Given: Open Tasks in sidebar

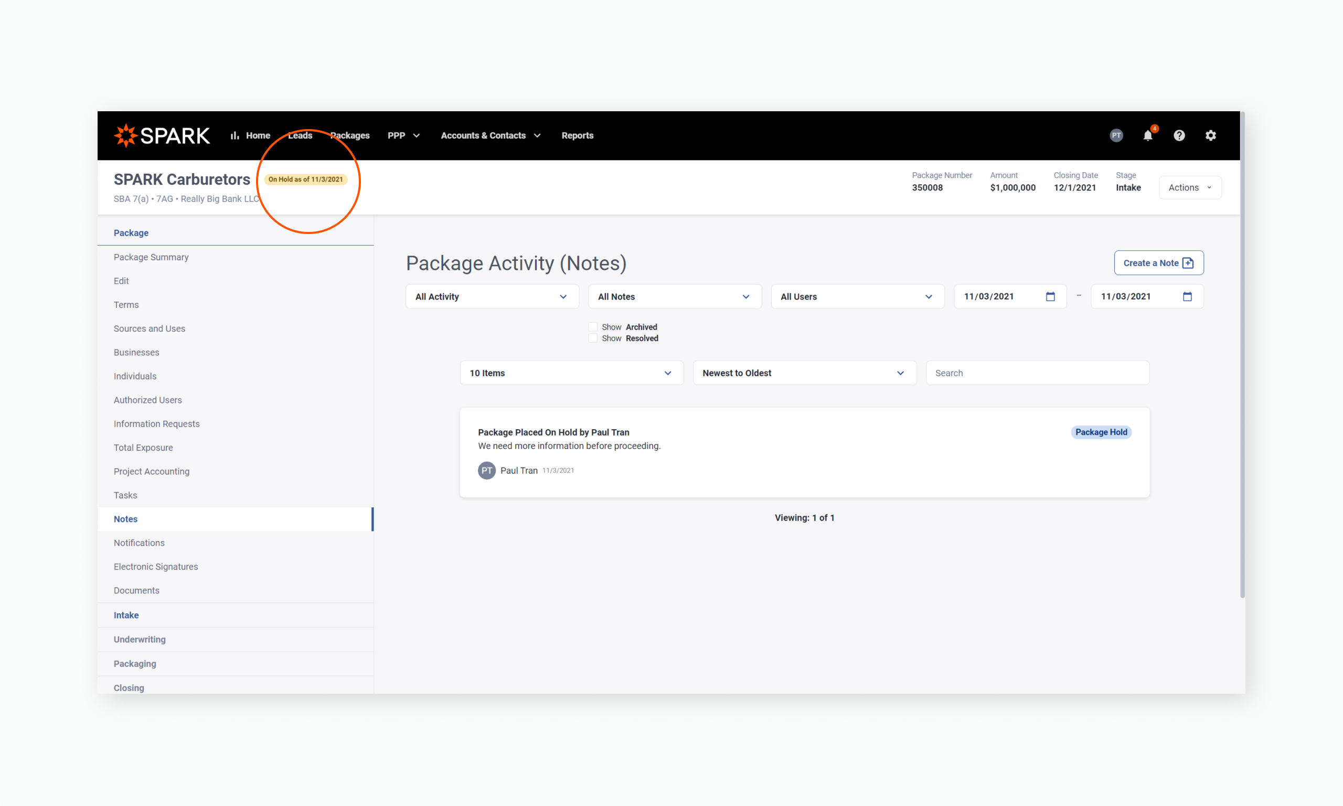Looking at the screenshot, I should [235, 495].
